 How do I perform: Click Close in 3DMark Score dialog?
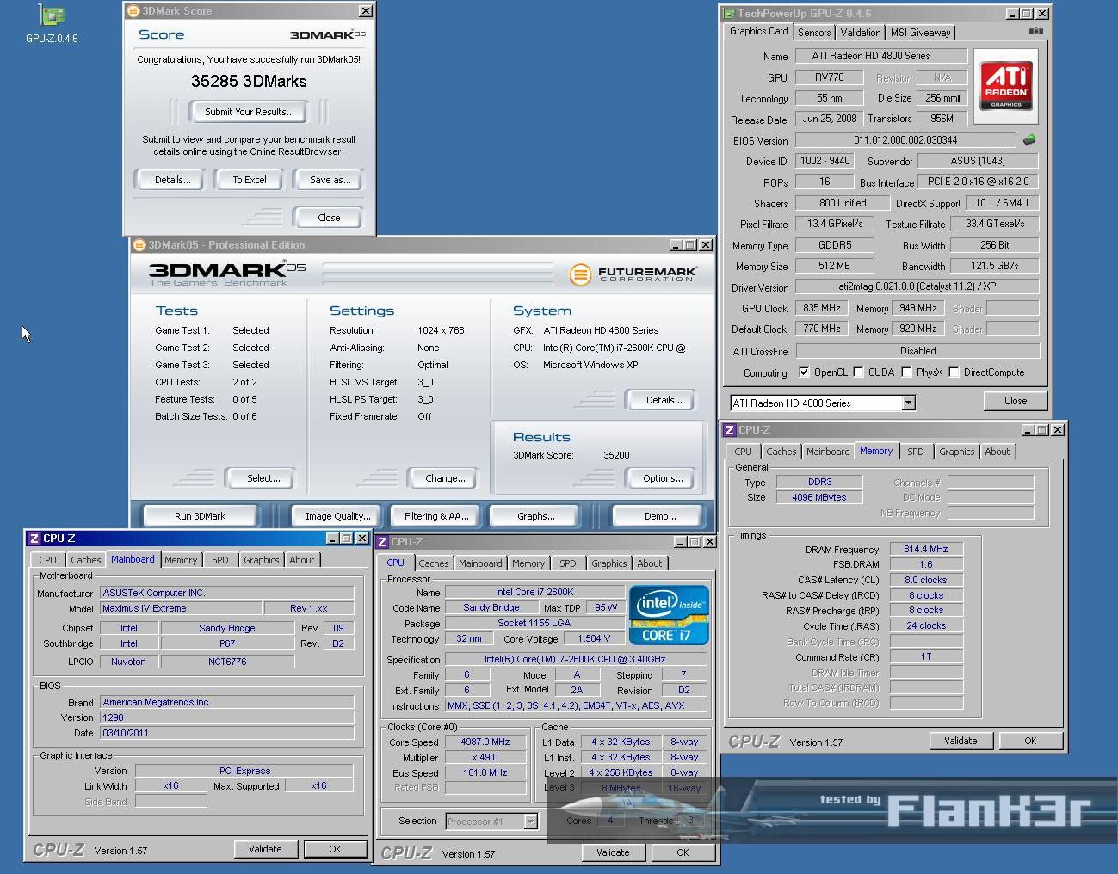pyautogui.click(x=329, y=218)
